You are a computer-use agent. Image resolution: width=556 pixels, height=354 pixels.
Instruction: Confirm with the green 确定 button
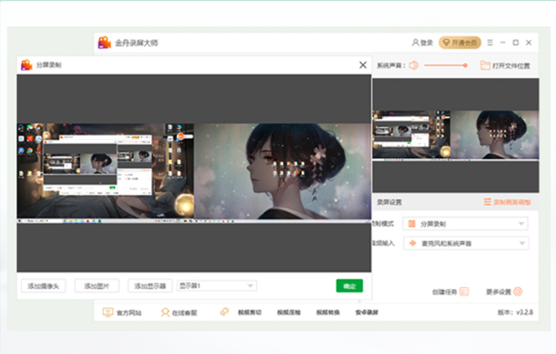(x=349, y=285)
